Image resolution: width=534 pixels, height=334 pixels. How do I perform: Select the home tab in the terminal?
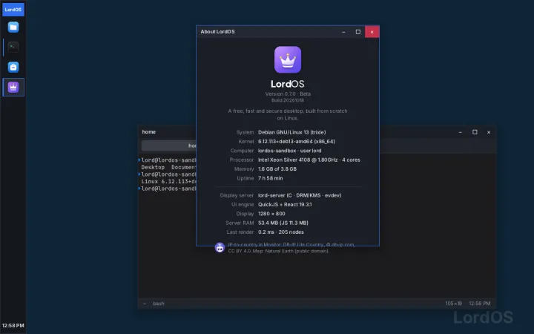(x=169, y=145)
